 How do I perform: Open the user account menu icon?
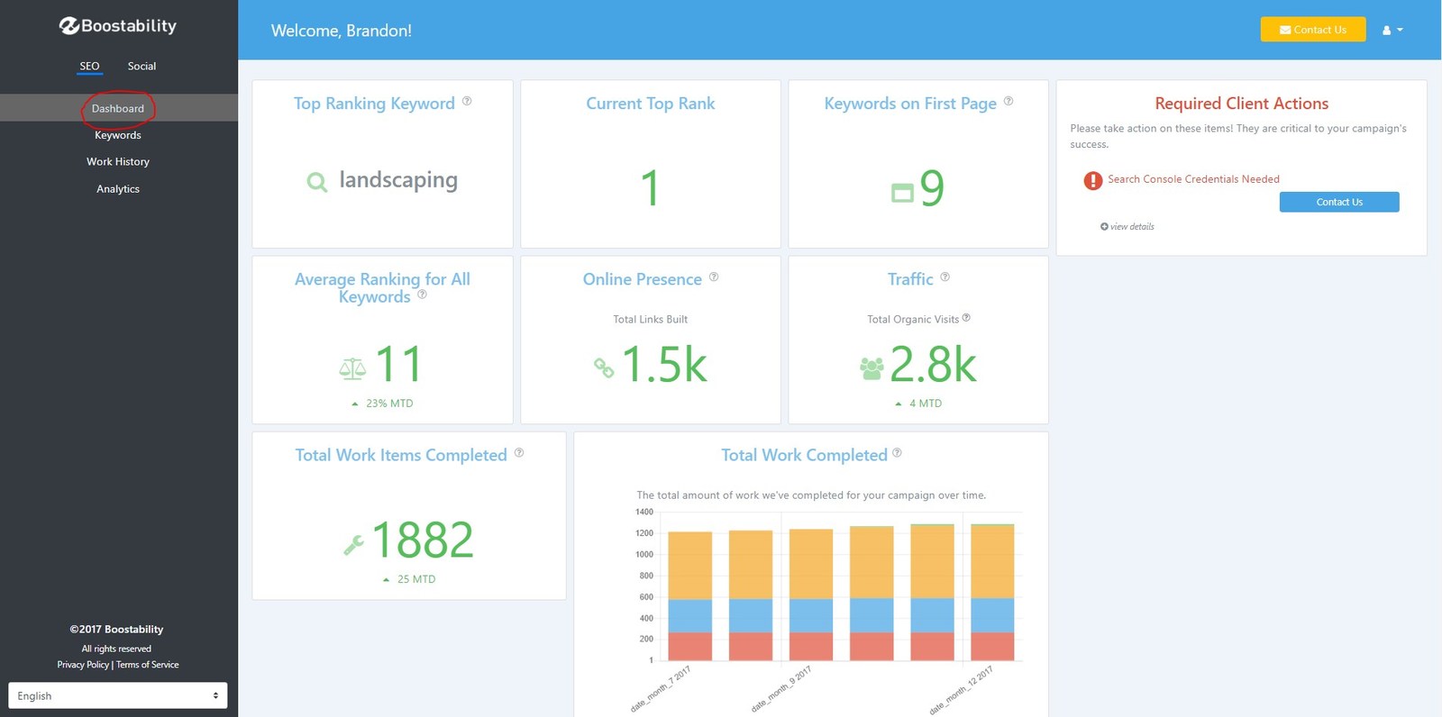click(x=1392, y=31)
